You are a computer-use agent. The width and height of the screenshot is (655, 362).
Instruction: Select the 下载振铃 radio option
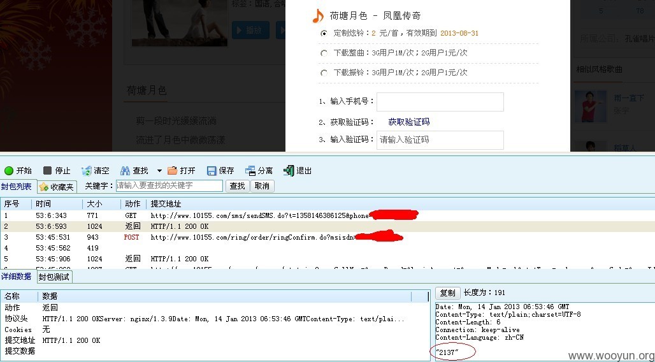pyautogui.click(x=324, y=73)
